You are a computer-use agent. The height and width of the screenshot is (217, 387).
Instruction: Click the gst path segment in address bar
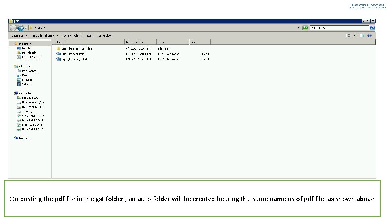pyautogui.click(x=40, y=28)
